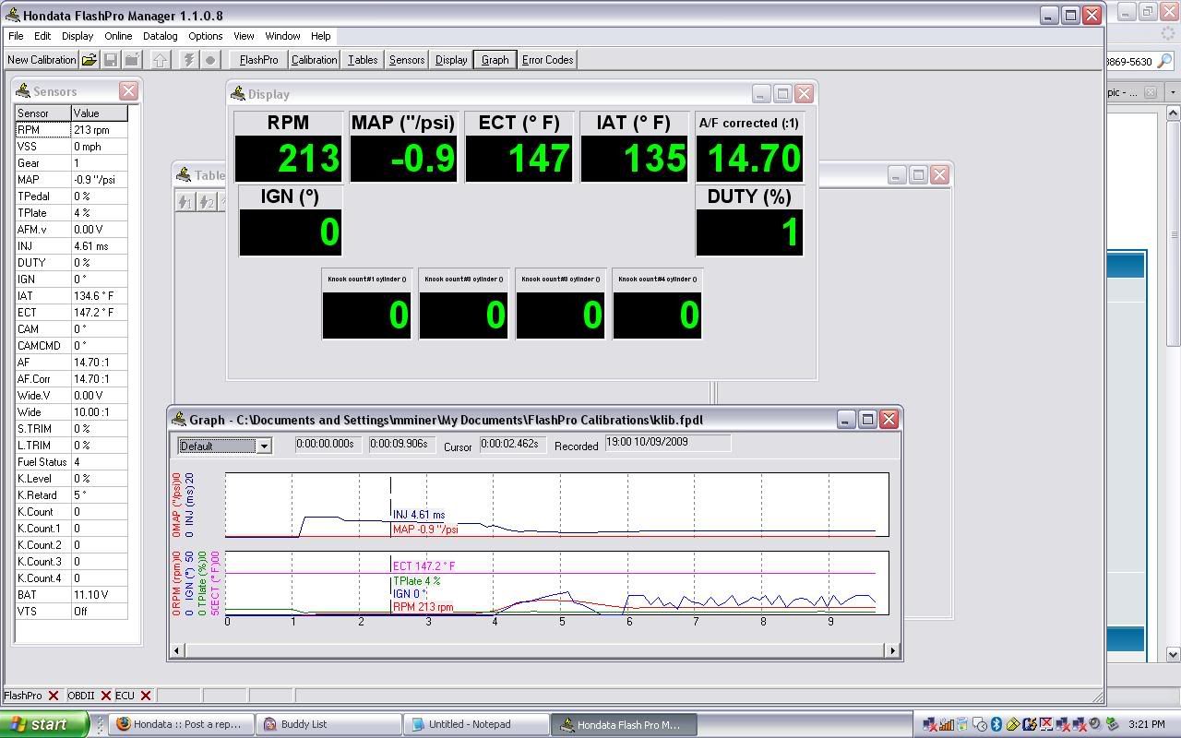This screenshot has width=1181, height=738.
Task: Click the graph horizontal scrollbar track
Action: (533, 650)
